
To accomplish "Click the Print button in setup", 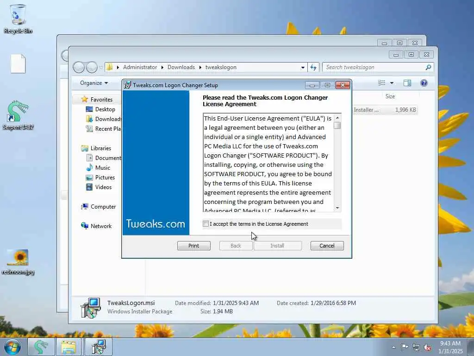I will tap(194, 246).
